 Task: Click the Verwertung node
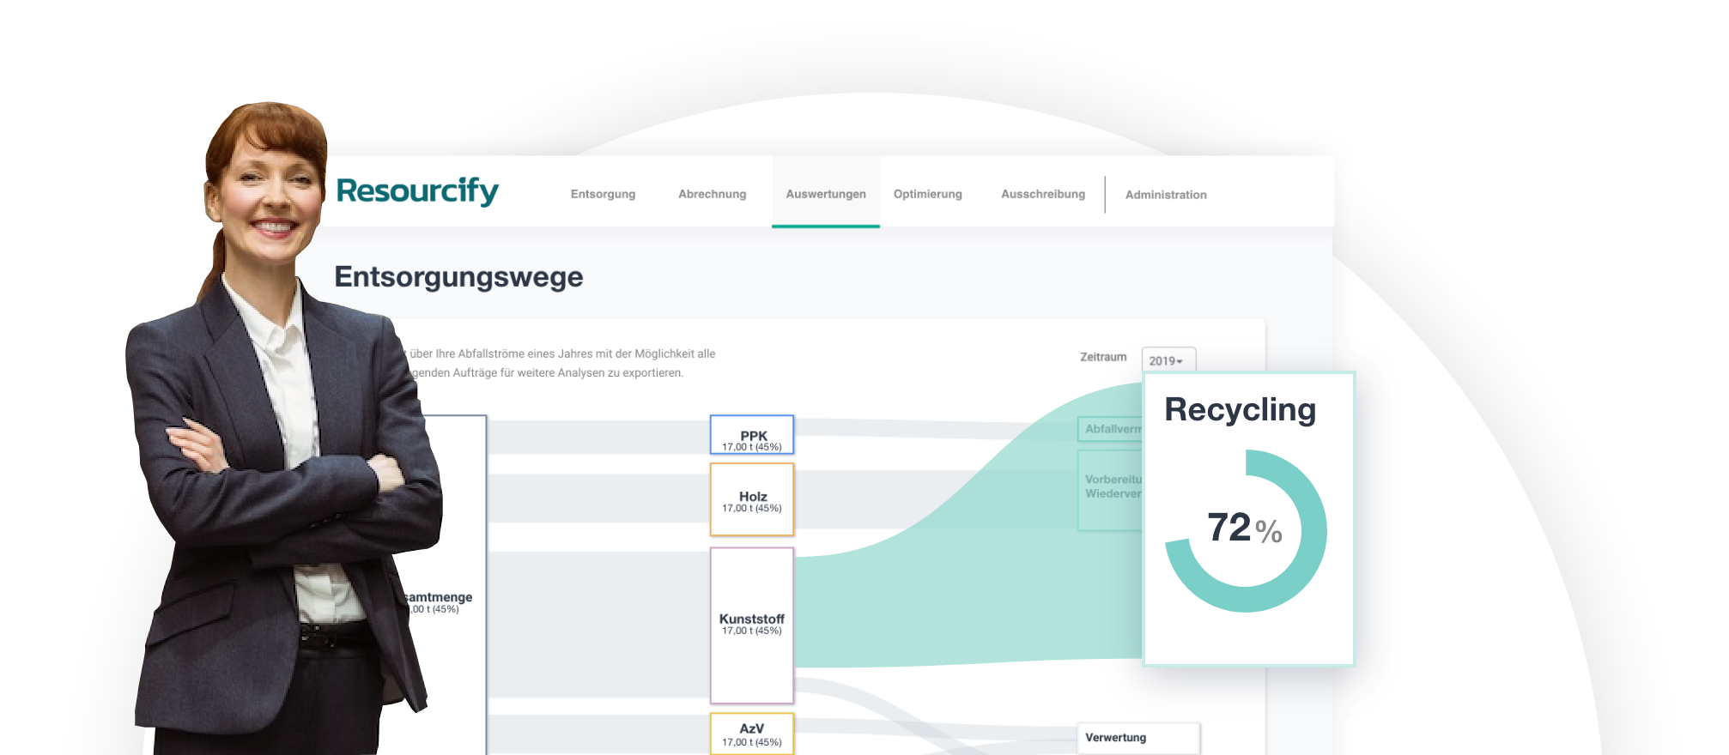tap(1138, 738)
